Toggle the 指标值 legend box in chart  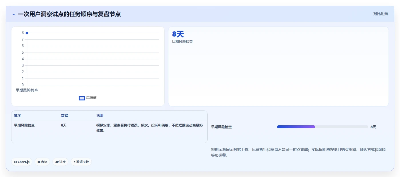point(82,98)
